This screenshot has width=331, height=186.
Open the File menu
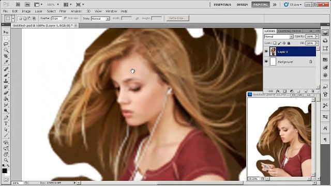[x=5, y=11]
